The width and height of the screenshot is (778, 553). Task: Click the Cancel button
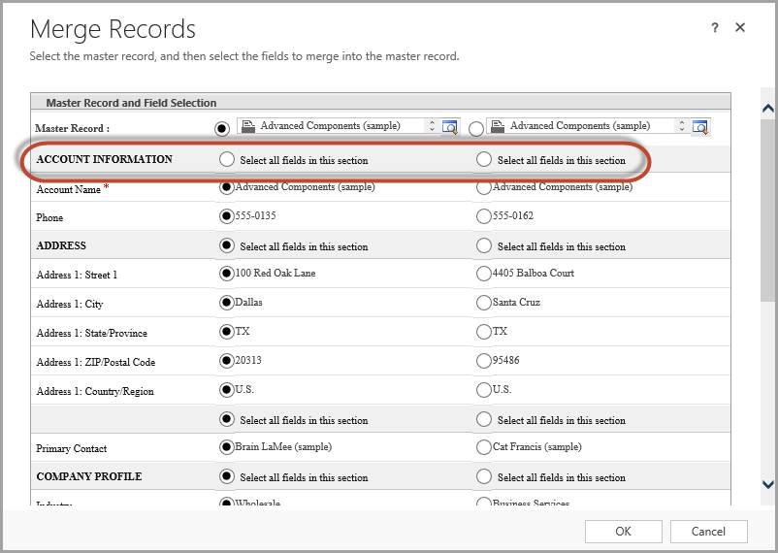pos(708,532)
